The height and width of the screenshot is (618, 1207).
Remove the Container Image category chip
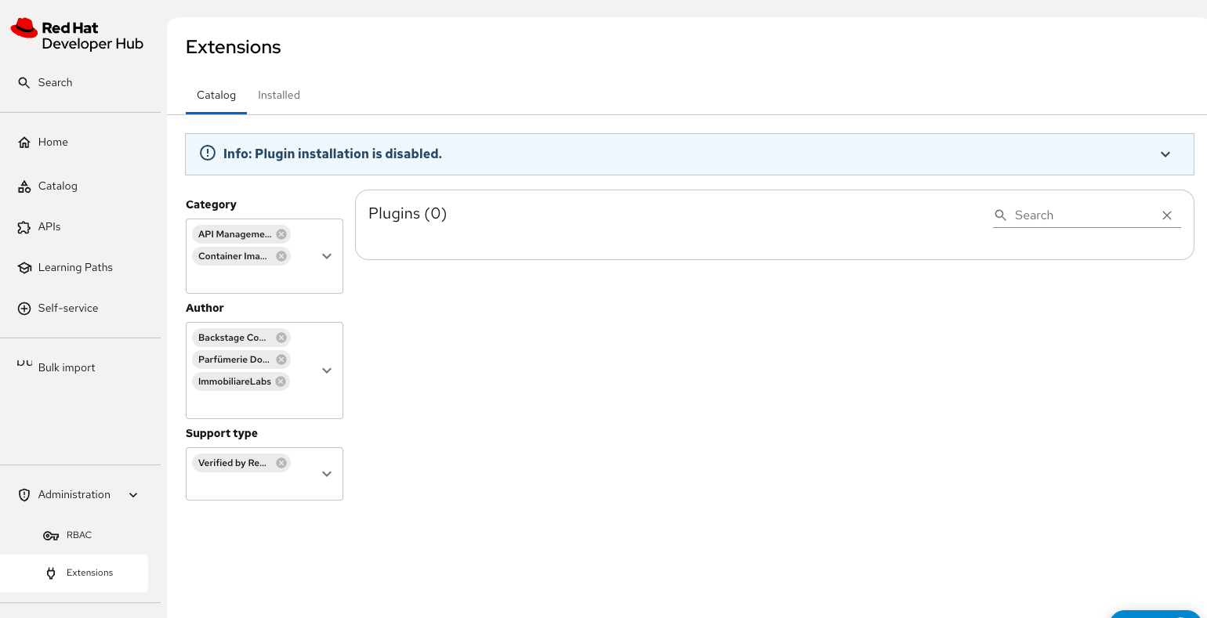click(x=281, y=256)
